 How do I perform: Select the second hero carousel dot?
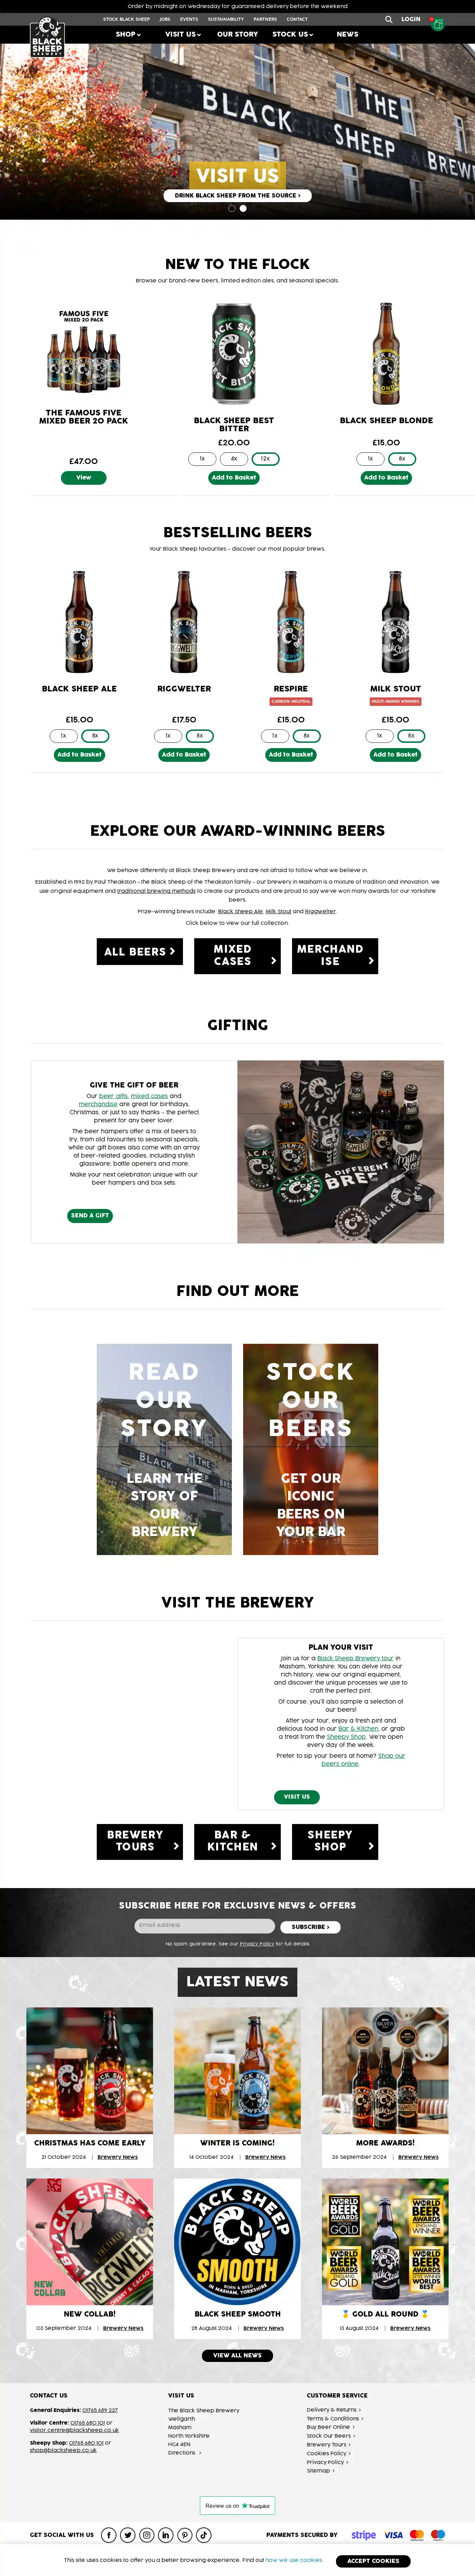[243, 208]
